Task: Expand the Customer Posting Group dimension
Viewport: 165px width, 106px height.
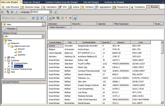Action: coord(5,69)
